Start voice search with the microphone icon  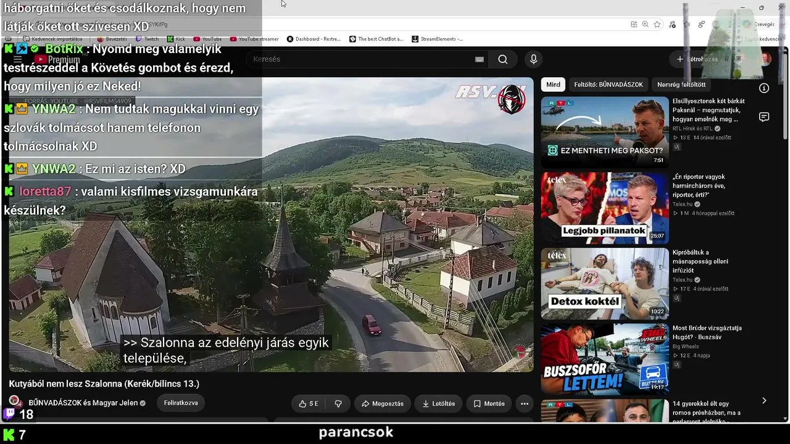tap(534, 59)
